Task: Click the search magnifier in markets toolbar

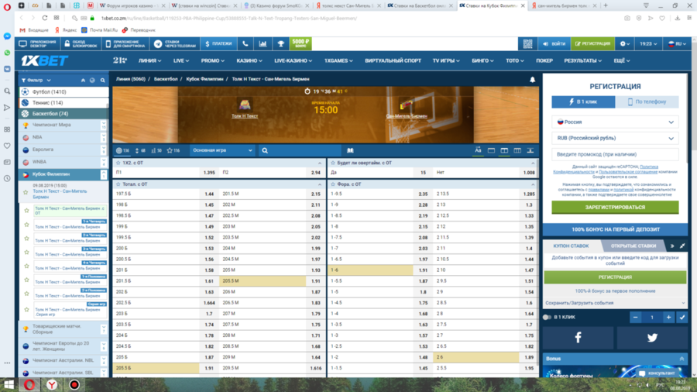Action: point(265,150)
